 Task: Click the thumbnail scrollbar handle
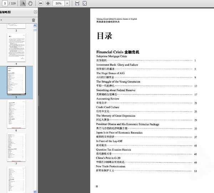35,30
